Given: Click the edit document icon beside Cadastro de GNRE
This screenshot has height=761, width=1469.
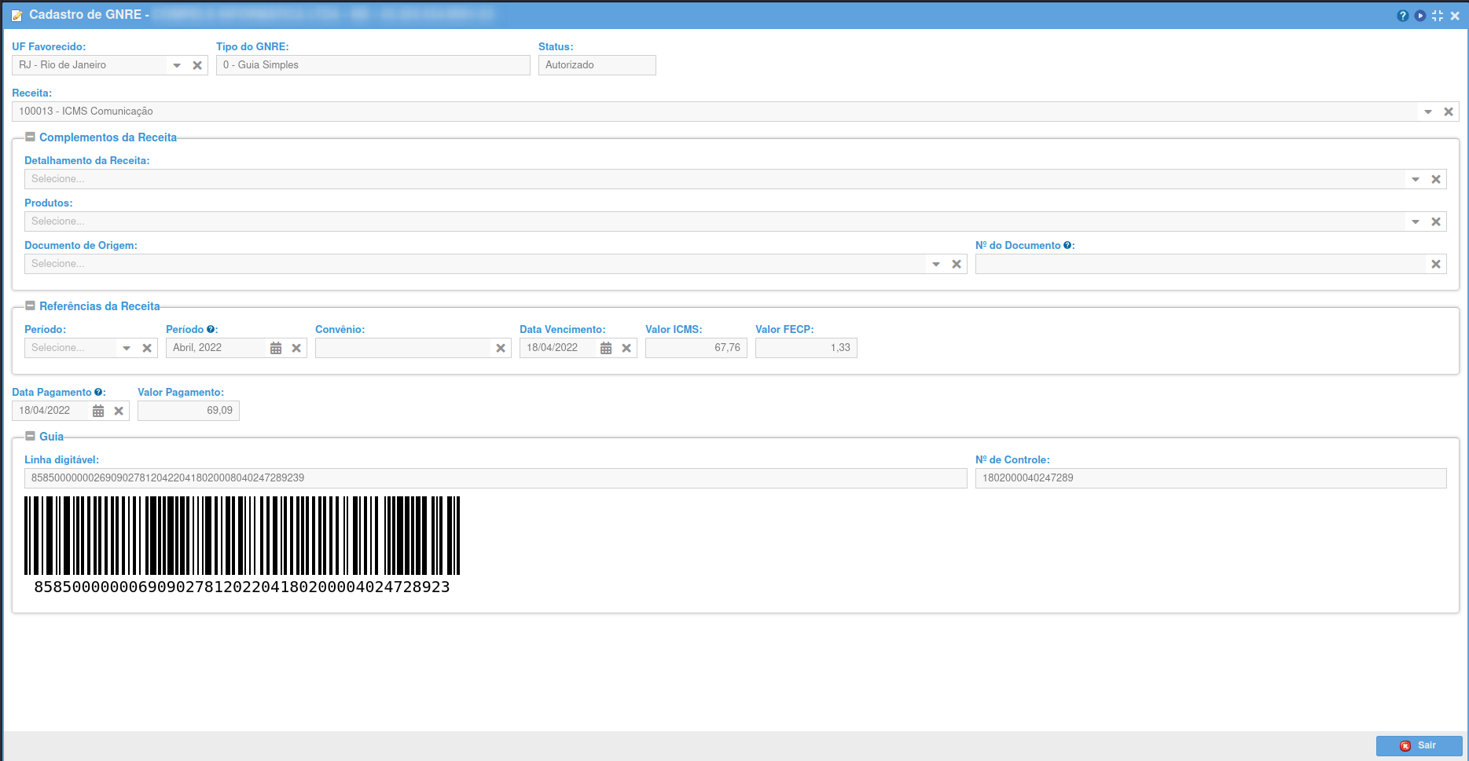Looking at the screenshot, I should pyautogui.click(x=17, y=15).
